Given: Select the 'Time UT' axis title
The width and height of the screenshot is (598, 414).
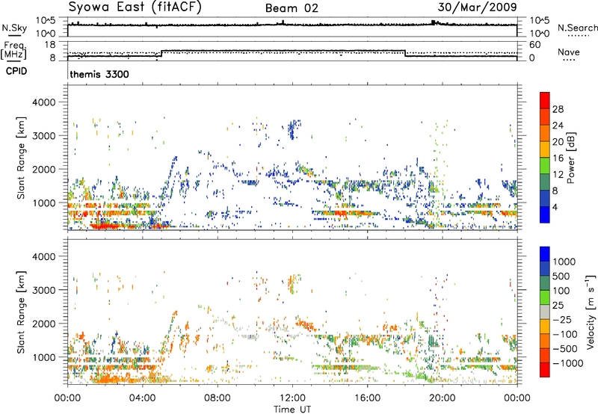Looking at the screenshot, I should (292, 410).
